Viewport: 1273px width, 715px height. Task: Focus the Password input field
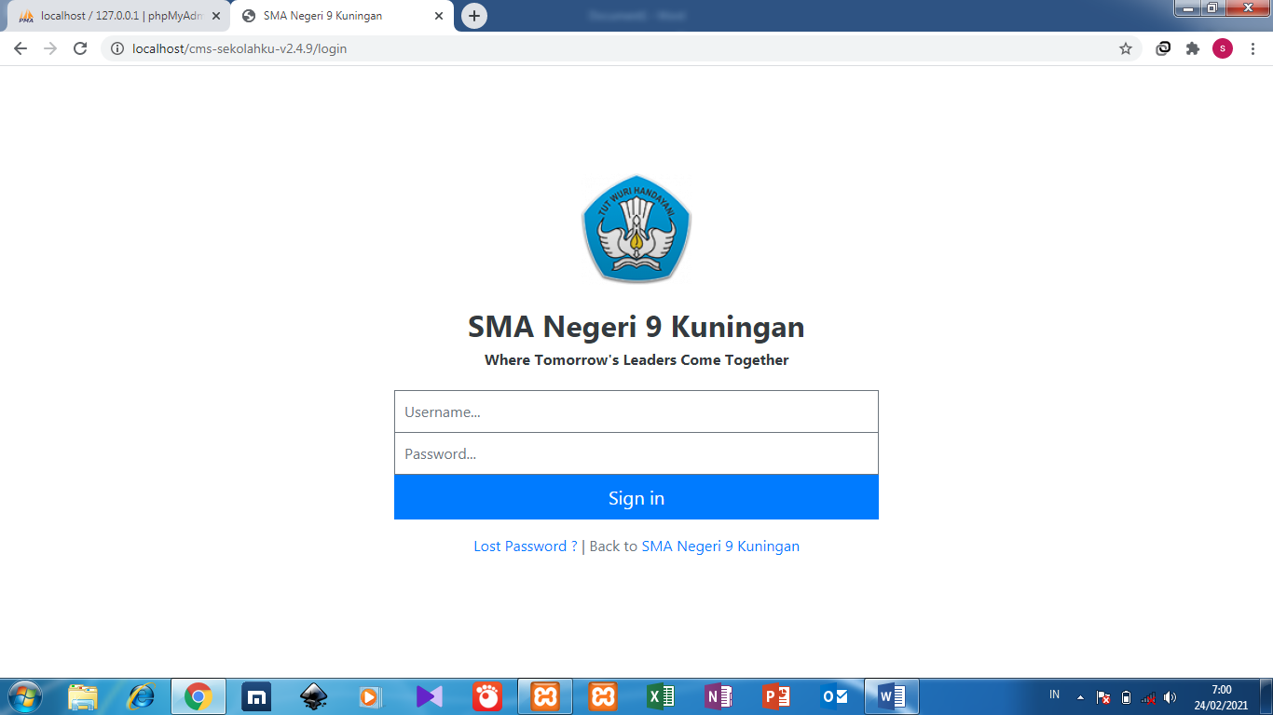[x=636, y=453]
